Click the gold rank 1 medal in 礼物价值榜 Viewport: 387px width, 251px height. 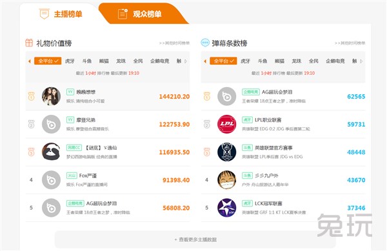pos(32,96)
